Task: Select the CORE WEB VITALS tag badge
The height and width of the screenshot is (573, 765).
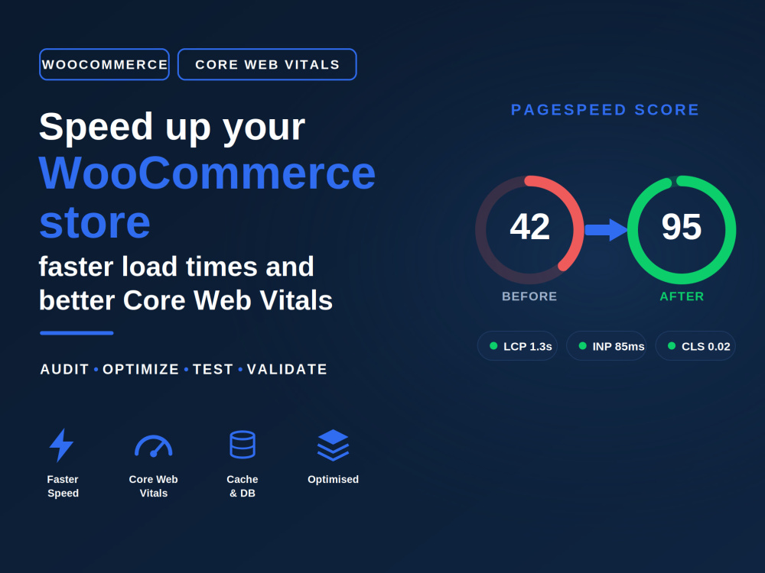Action: click(x=267, y=64)
